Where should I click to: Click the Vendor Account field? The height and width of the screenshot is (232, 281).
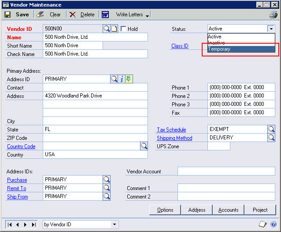click(226, 171)
